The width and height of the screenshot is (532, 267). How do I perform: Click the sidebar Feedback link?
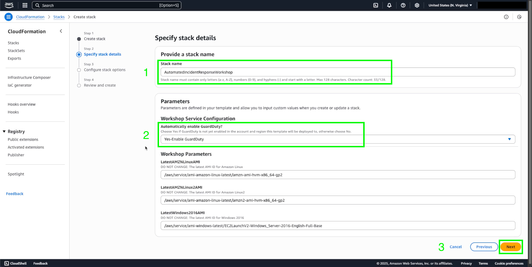coord(15,194)
